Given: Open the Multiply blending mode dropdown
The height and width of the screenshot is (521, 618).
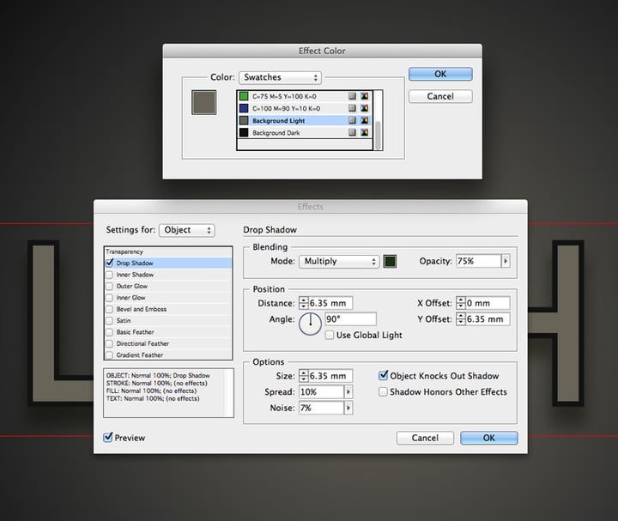Looking at the screenshot, I should 339,261.
